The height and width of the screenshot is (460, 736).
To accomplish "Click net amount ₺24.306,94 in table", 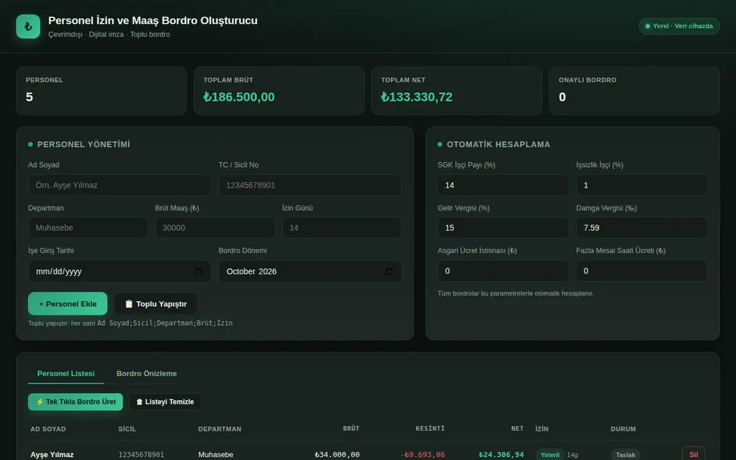I will (502, 454).
